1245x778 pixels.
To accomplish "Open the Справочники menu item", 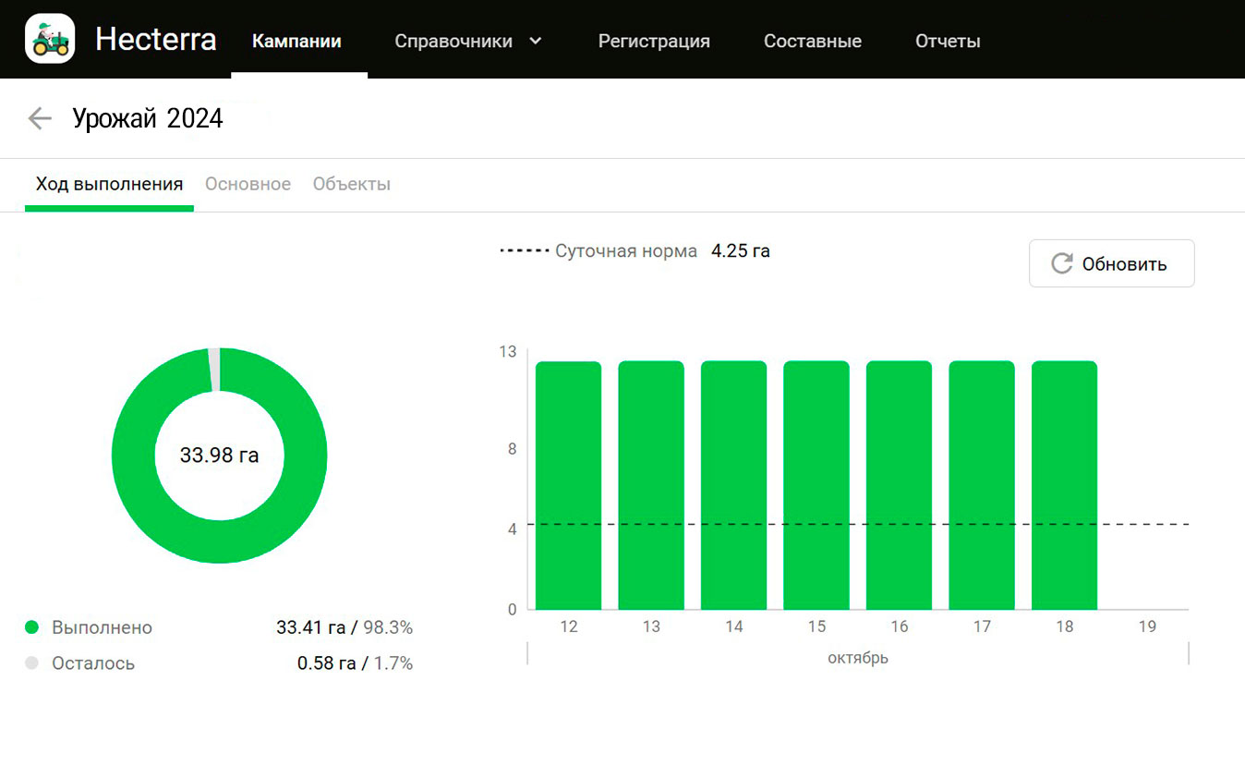I will pyautogui.click(x=453, y=42).
